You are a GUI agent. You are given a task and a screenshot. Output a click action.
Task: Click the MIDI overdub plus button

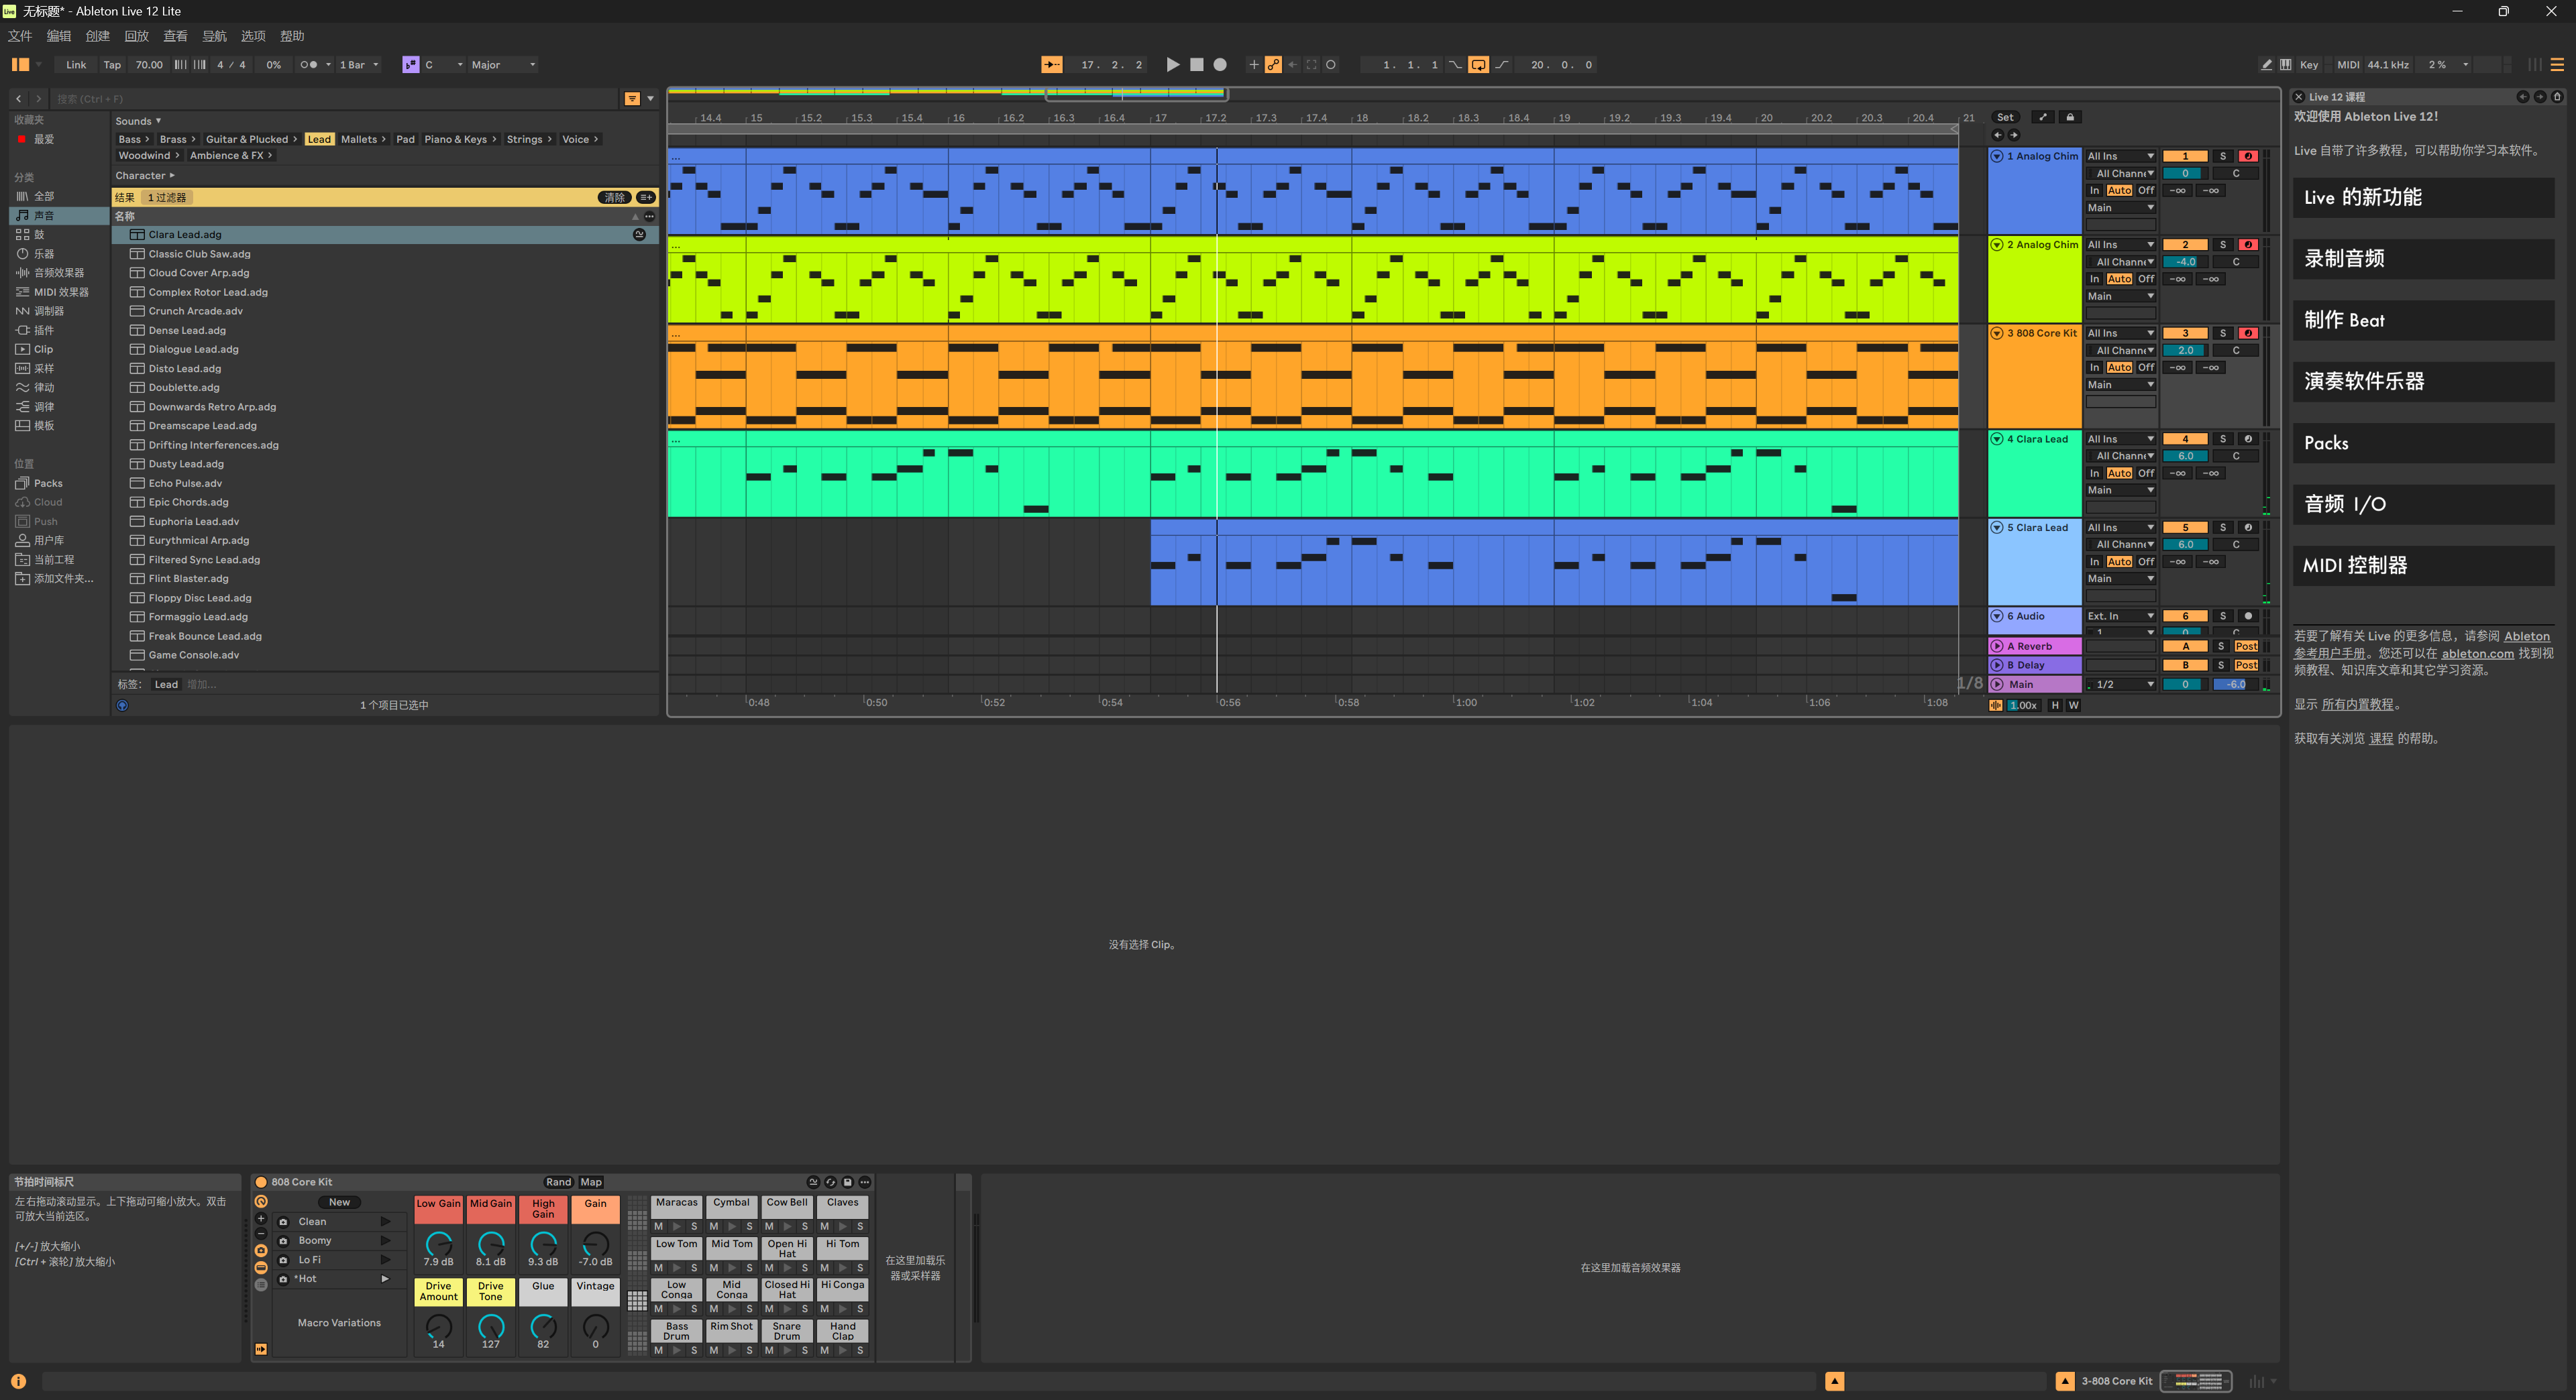[1253, 65]
